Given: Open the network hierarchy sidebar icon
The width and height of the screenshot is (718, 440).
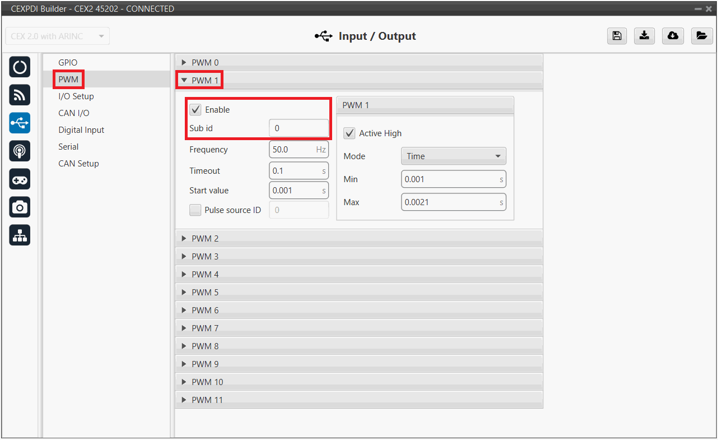Looking at the screenshot, I should [20, 235].
